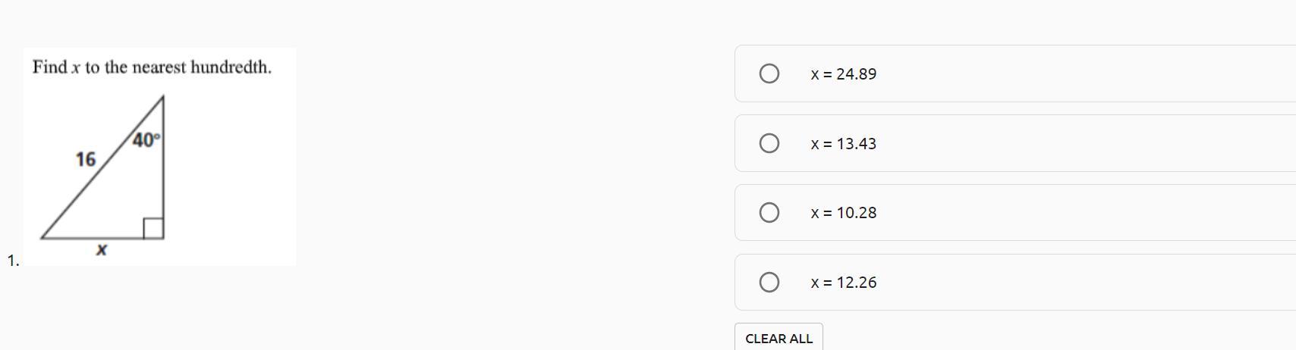The image size is (1296, 350).
Task: Click the italic x in the question prompt
Action: point(76,68)
